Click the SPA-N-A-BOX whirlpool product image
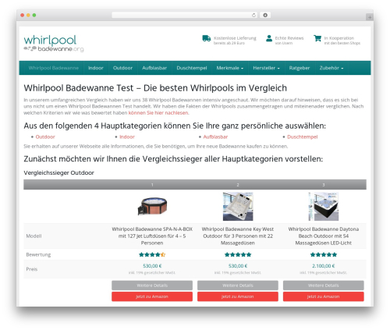This screenshot has width=390, height=330. coord(152,206)
